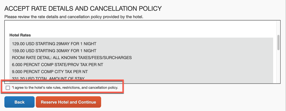Screen dimensions: 286x111
Task: Select the 129.00 USD starting 29MAY line
Action: tap(54, 44)
